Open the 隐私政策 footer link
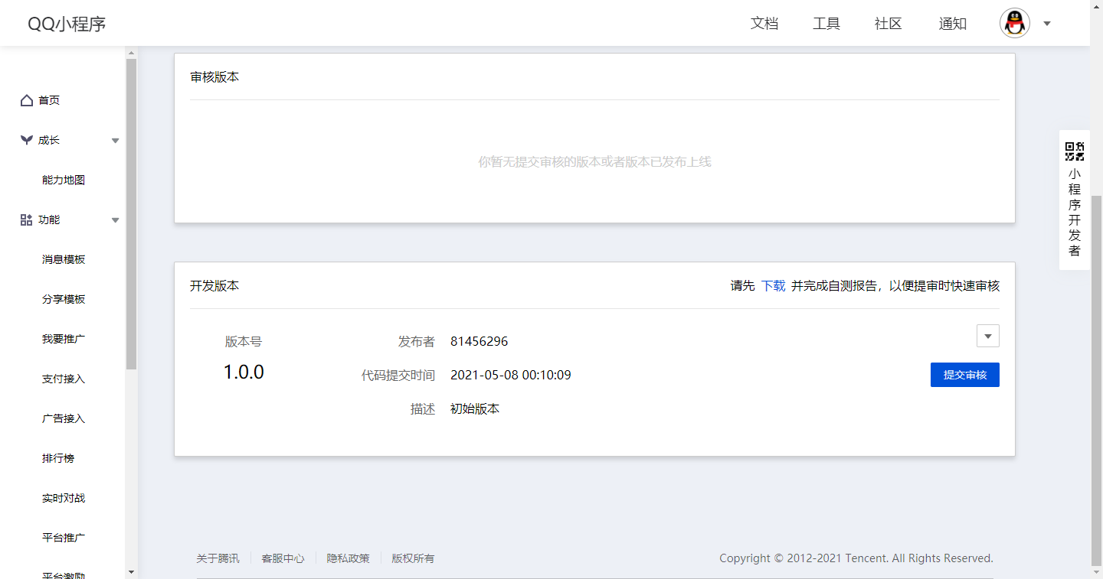 tap(348, 558)
